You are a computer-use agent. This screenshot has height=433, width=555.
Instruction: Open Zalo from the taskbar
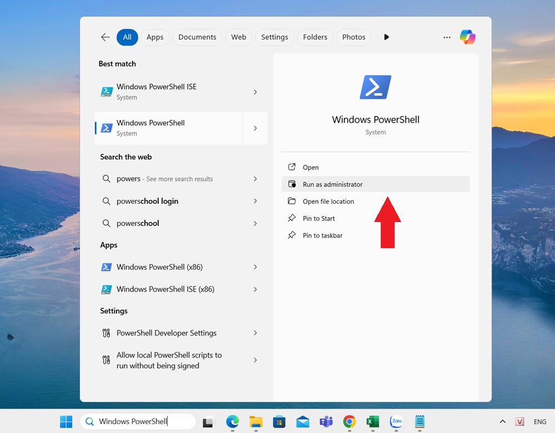point(396,421)
